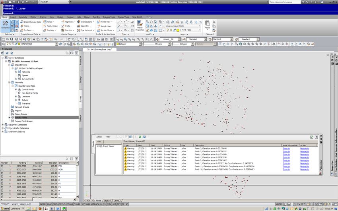Open the Annotate ribbon tab

coord(23,17)
